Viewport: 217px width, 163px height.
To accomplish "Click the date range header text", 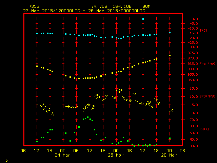I will click(84, 11).
